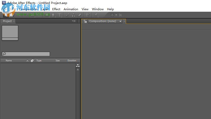The height and width of the screenshot is (119, 211).
Task: Click the search magnifier icon in Project panel
Action: click(x=4, y=54)
